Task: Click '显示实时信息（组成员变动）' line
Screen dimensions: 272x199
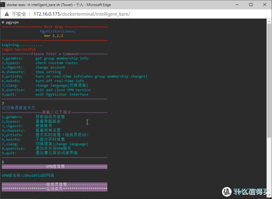Action: 62,135
